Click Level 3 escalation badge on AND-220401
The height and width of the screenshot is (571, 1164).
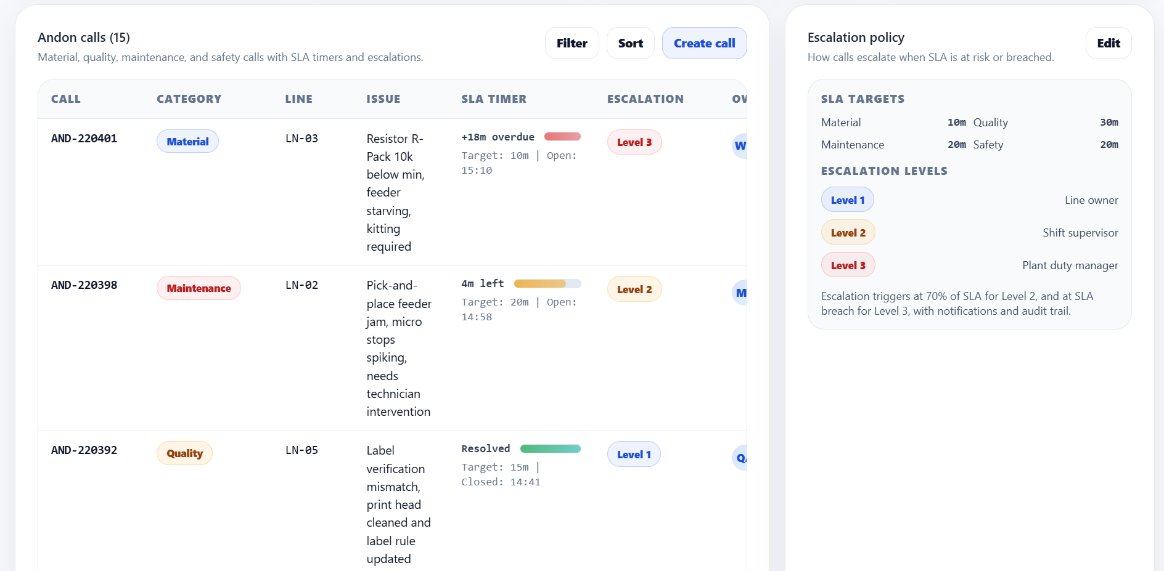(634, 142)
